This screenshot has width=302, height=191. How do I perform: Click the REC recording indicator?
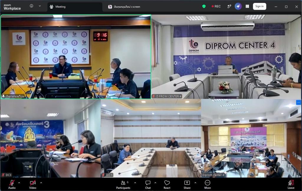point(216,6)
